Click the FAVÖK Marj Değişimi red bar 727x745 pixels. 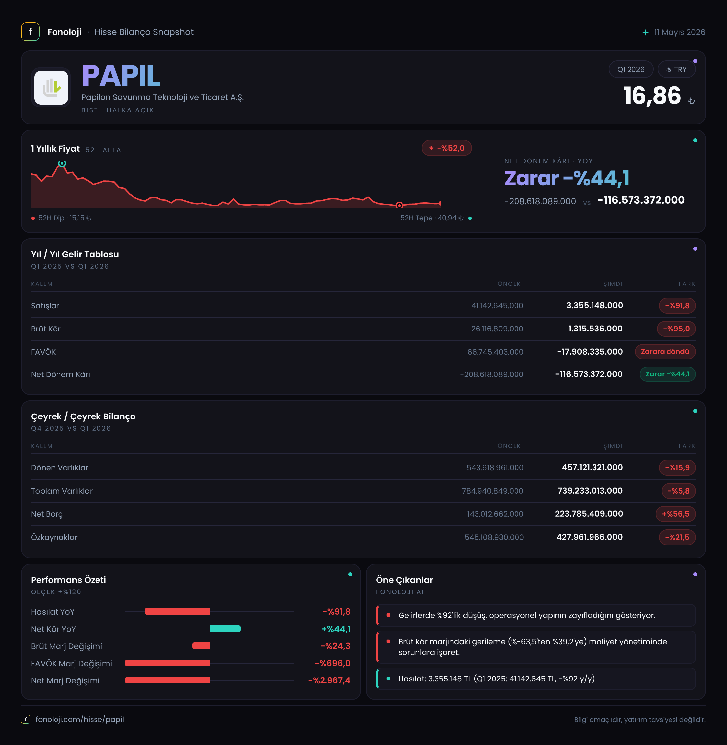click(x=167, y=663)
